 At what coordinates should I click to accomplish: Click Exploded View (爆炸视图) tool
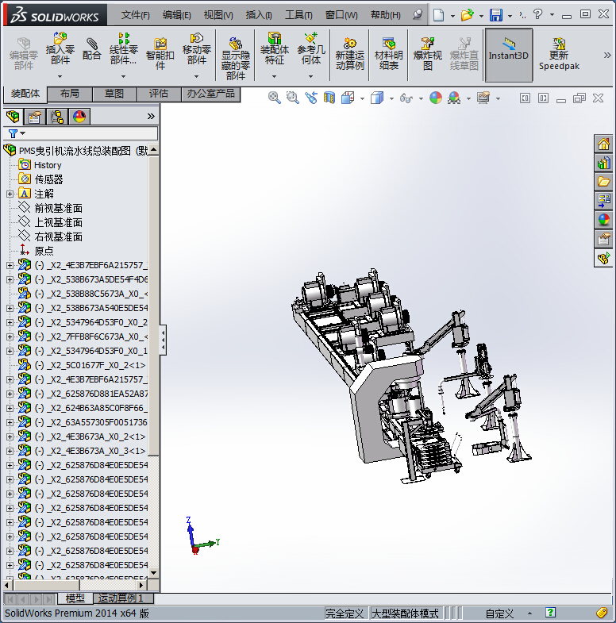coord(427,54)
